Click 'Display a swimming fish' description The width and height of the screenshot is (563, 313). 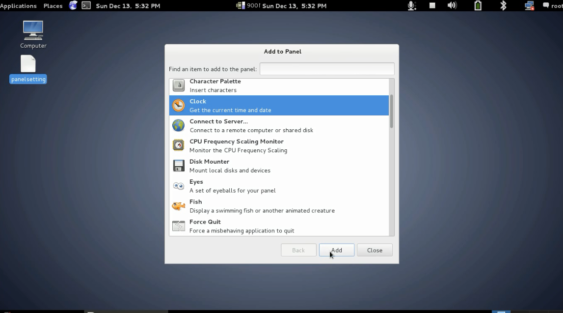262,211
